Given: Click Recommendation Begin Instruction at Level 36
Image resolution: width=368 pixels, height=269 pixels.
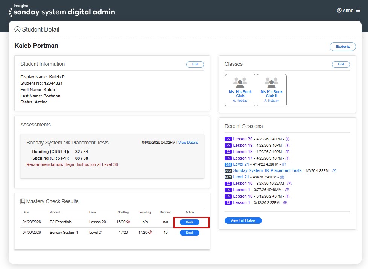Looking at the screenshot, I should click(72, 164).
